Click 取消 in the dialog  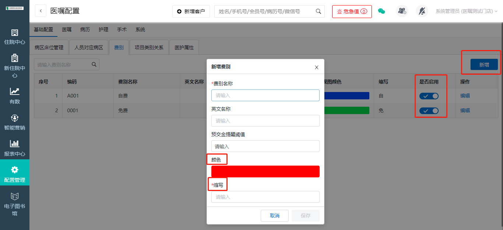(x=275, y=216)
